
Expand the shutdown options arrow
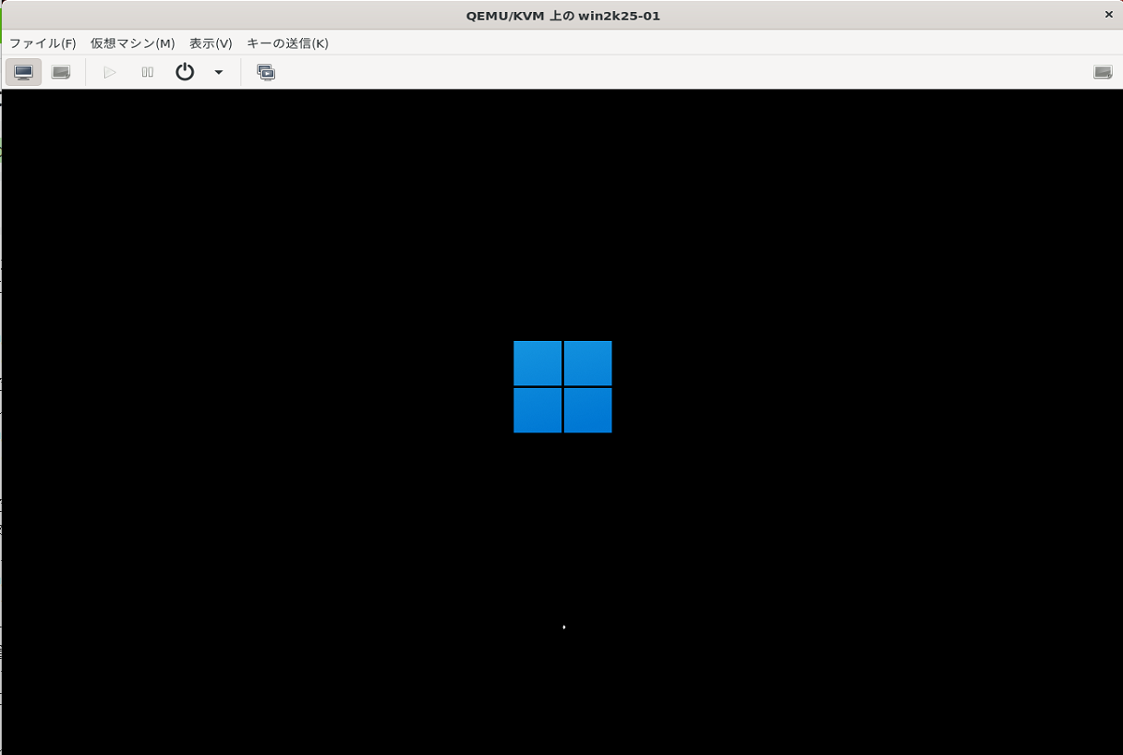pos(217,71)
